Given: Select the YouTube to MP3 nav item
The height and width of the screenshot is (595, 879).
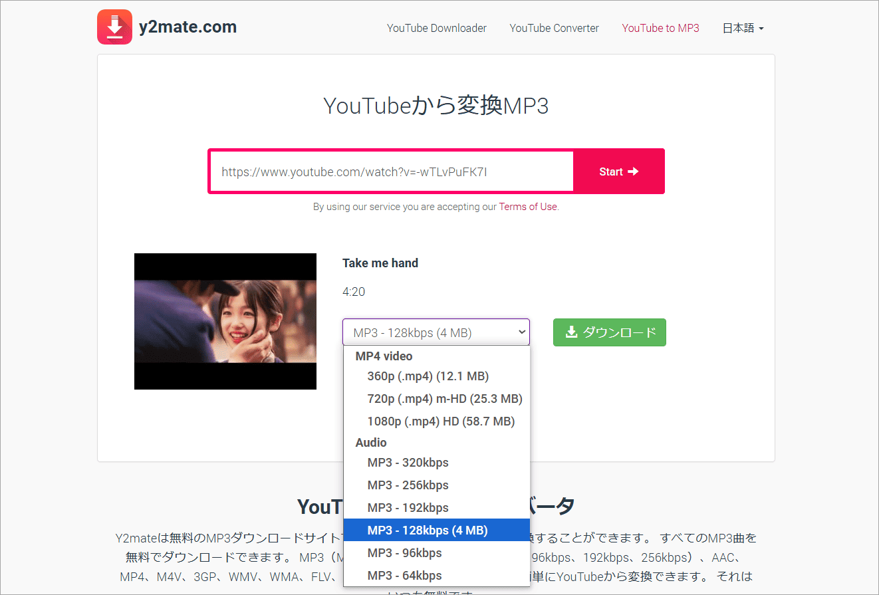Looking at the screenshot, I should 660,28.
